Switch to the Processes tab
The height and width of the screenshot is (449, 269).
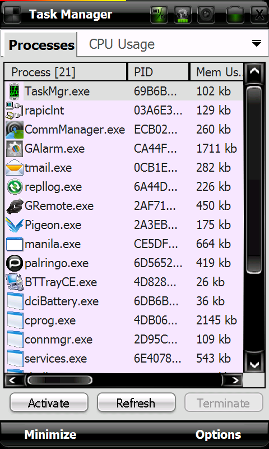click(x=41, y=45)
